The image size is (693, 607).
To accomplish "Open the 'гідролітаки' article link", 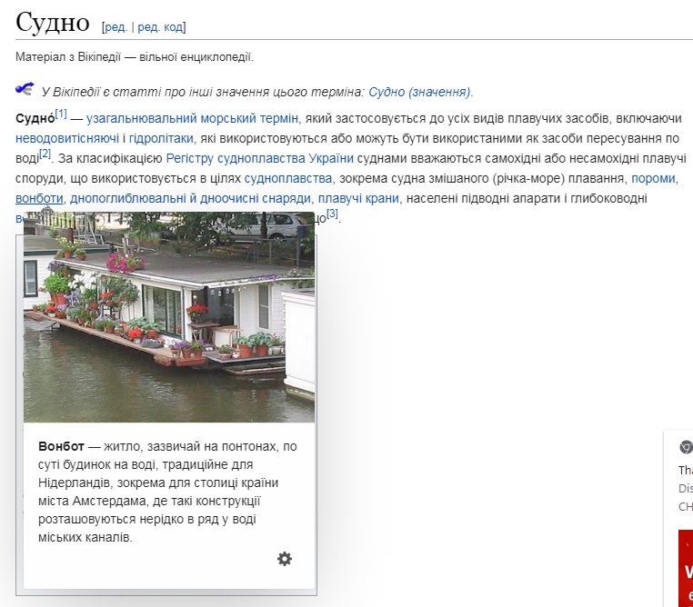I will click(x=161, y=138).
